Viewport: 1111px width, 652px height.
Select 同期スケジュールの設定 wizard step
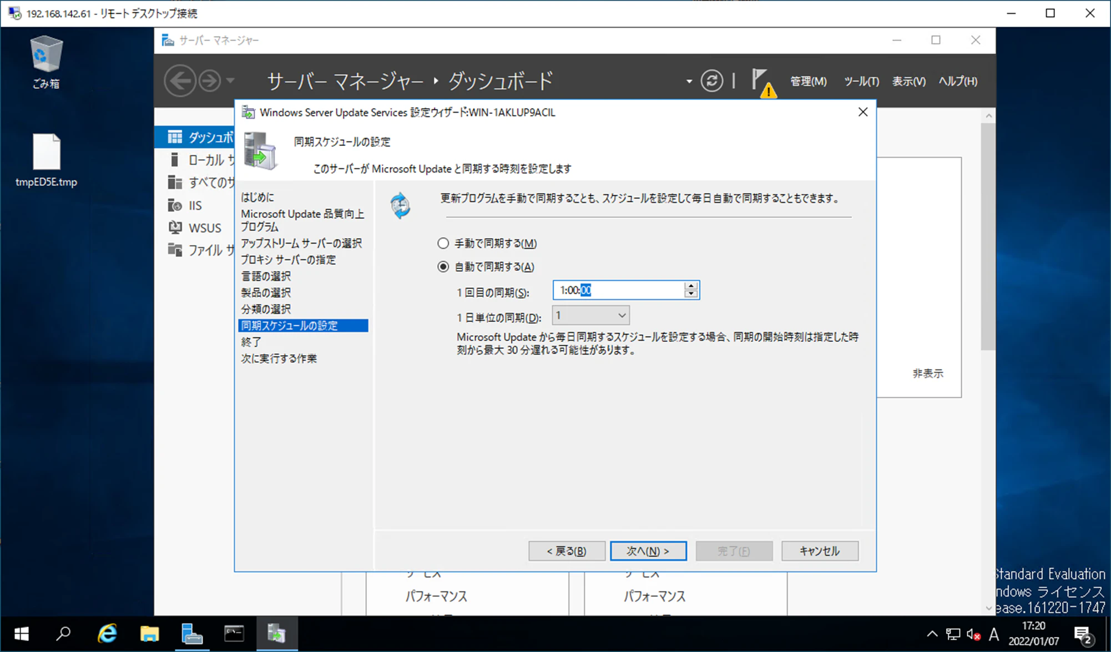303,326
